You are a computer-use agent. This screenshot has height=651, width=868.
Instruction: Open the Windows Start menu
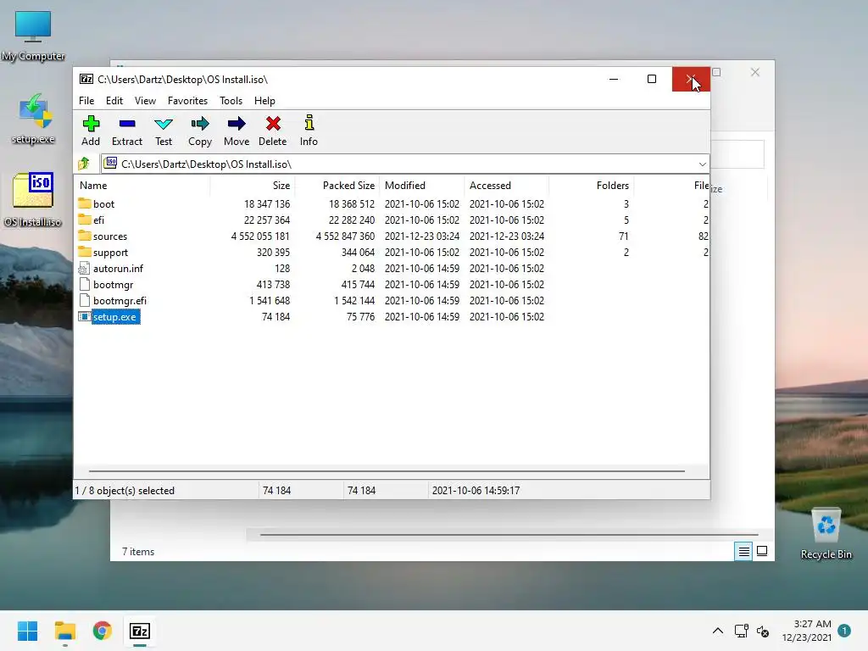click(28, 631)
